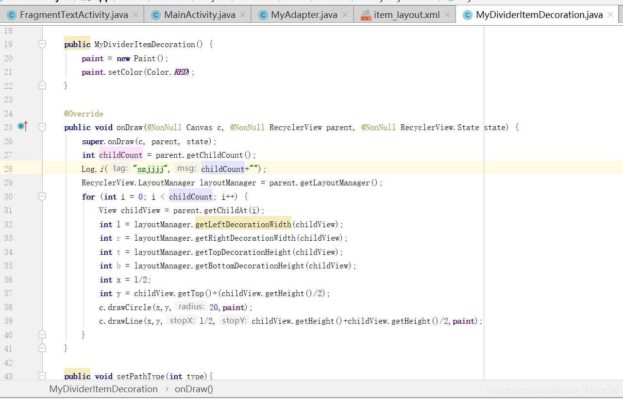The image size is (623, 399).
Task: Click radius: parameter hint on line 38
Action: [191, 307]
